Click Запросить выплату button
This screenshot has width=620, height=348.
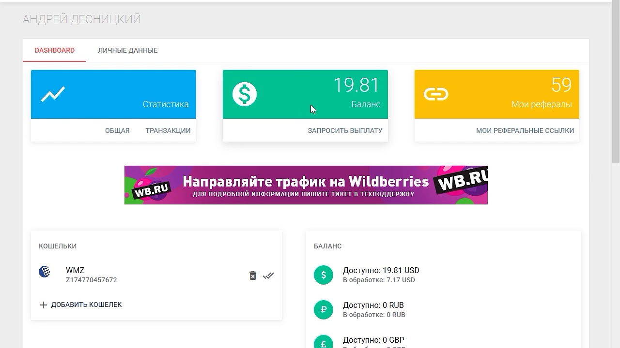coord(345,130)
